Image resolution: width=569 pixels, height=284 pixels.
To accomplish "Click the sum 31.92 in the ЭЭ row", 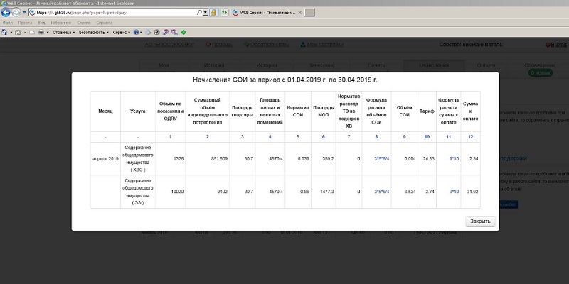I will (473, 192).
